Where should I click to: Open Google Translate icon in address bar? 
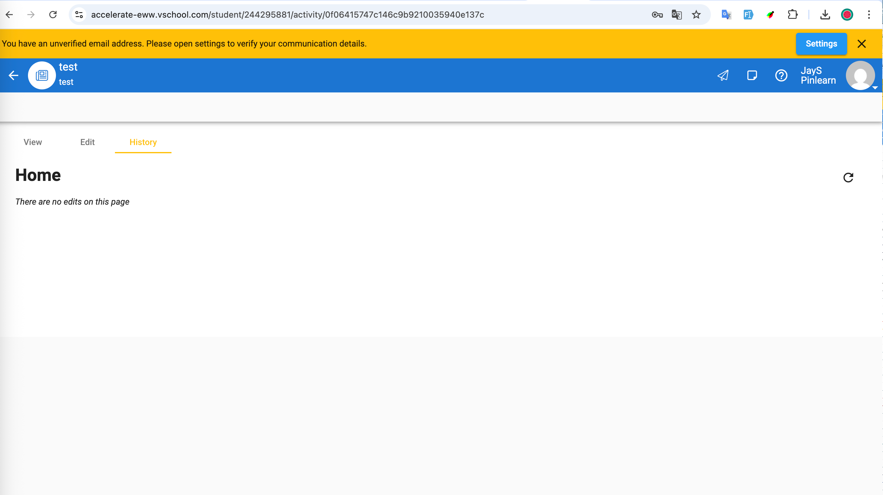(677, 15)
